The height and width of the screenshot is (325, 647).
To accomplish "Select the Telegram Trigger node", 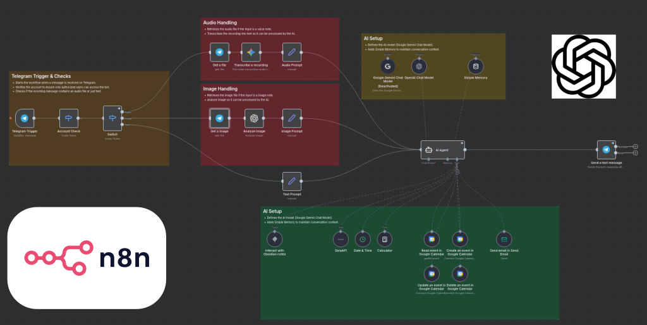I will pyautogui.click(x=25, y=118).
